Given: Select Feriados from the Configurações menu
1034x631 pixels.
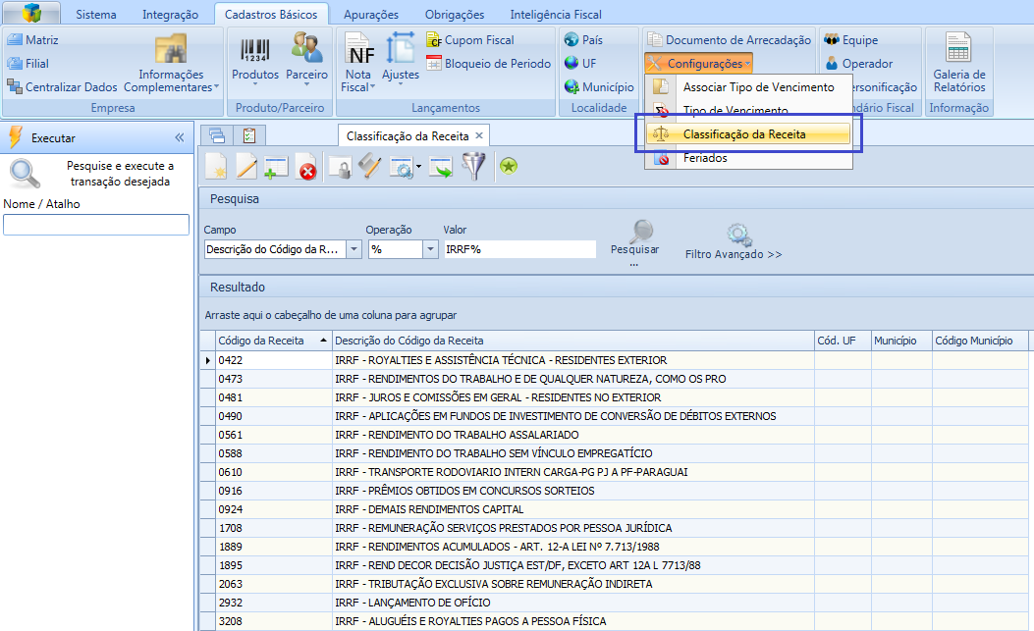Looking at the screenshot, I should [705, 158].
